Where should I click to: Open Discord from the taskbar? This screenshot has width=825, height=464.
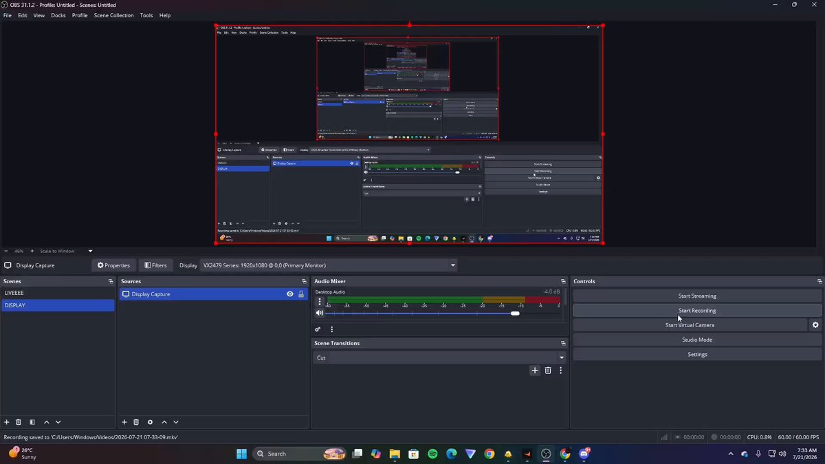point(584,454)
